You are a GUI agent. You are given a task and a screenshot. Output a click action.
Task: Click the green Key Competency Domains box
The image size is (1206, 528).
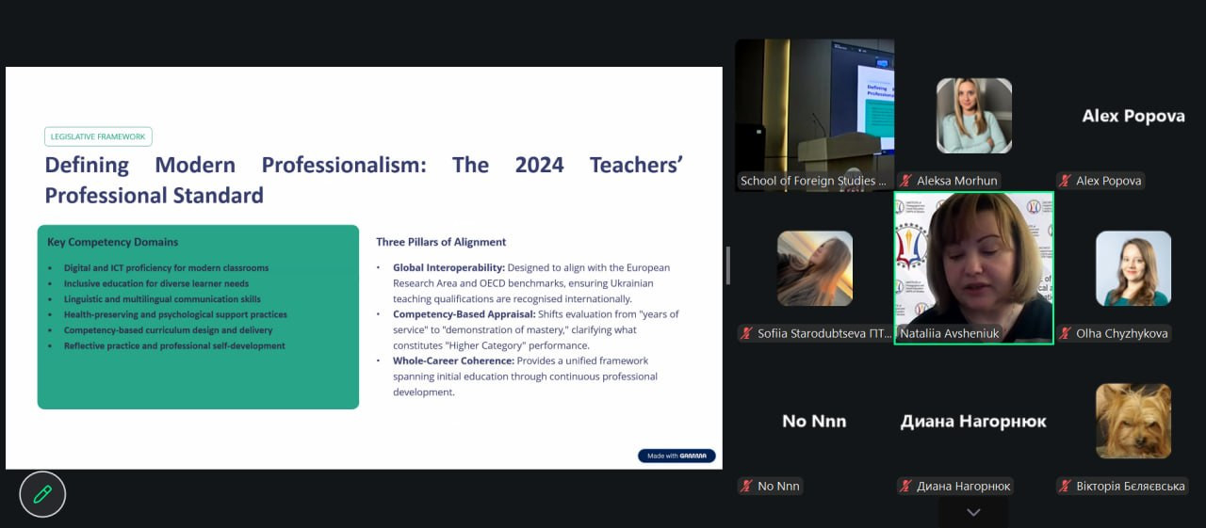(198, 317)
